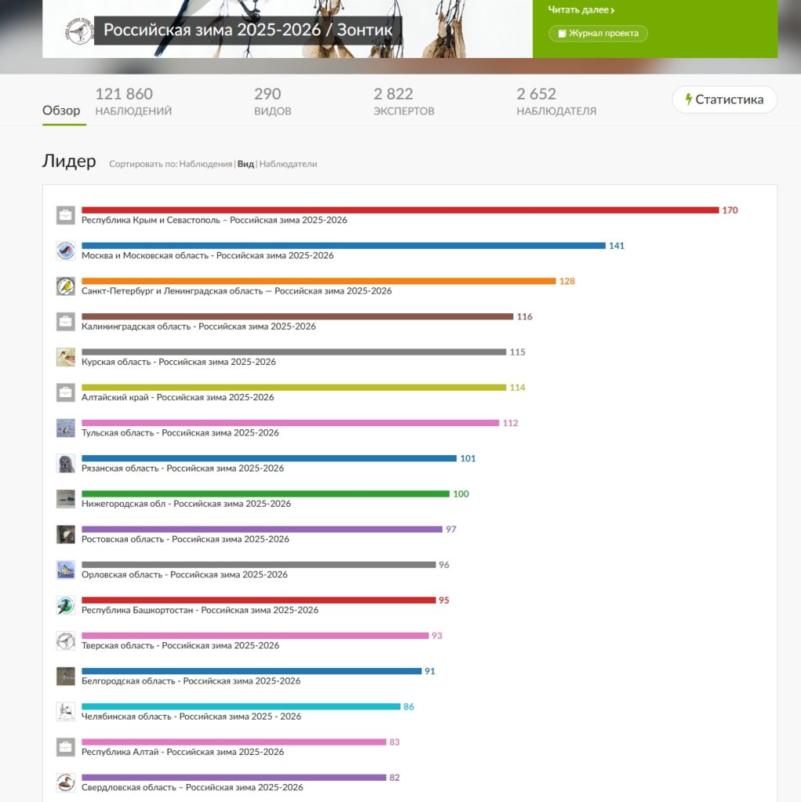Image resolution: width=801 pixels, height=802 pixels.
Task: Click the Saint Petersburg project bird icon
Action: point(65,286)
